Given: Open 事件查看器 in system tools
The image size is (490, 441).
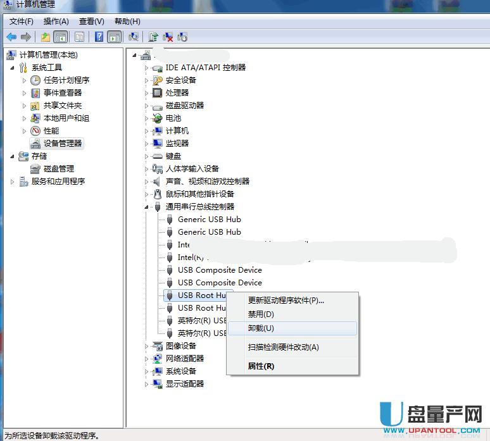Looking at the screenshot, I should (x=62, y=93).
